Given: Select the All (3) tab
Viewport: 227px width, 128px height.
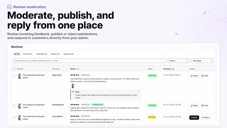Looking at the screenshot, I should pyautogui.click(x=17, y=54).
